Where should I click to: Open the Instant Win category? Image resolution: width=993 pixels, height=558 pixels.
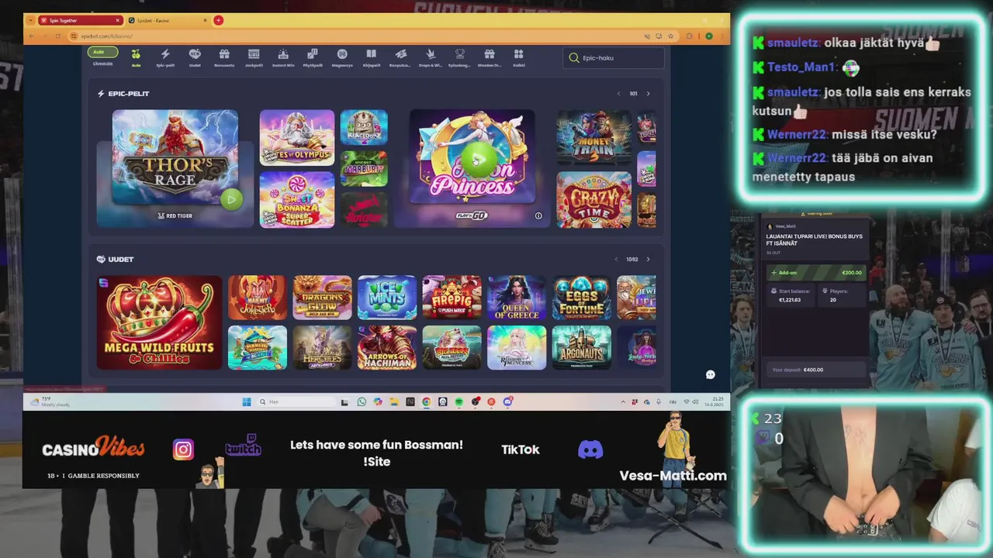click(x=283, y=57)
